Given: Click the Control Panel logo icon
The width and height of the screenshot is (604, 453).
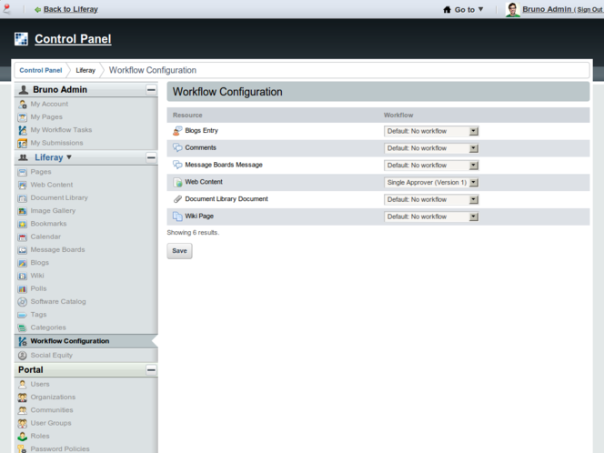Looking at the screenshot, I should [21, 39].
